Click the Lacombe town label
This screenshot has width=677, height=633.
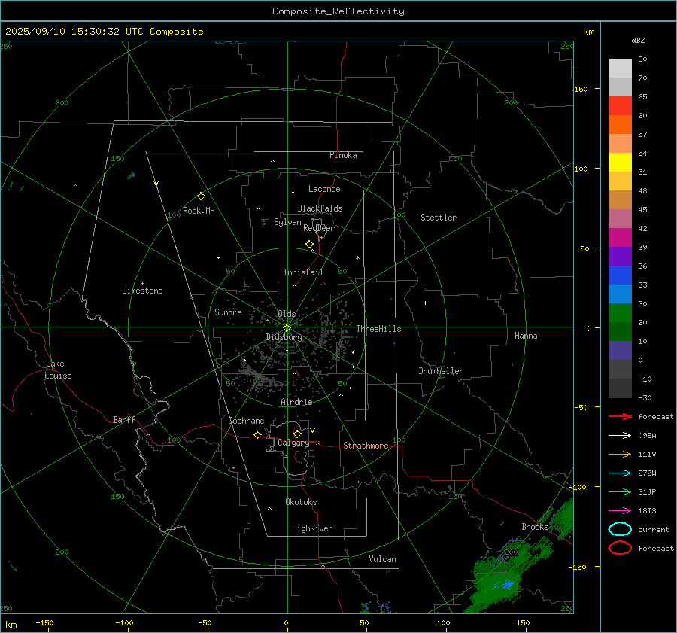coord(324,189)
